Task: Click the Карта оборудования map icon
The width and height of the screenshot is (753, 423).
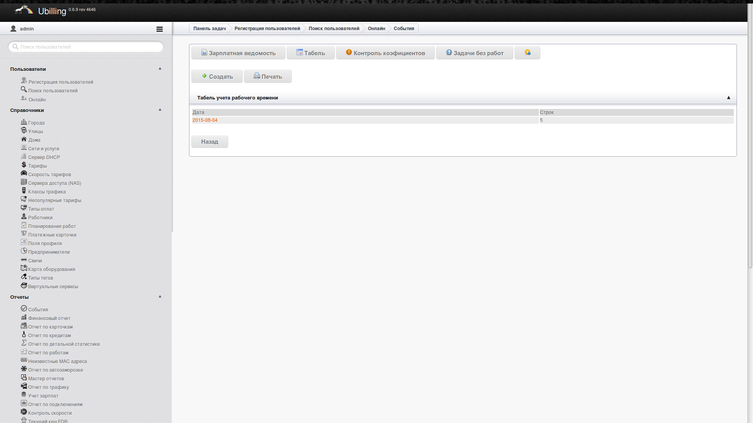Action: coord(24,268)
